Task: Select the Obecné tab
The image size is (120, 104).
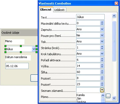Action: coord(46,10)
